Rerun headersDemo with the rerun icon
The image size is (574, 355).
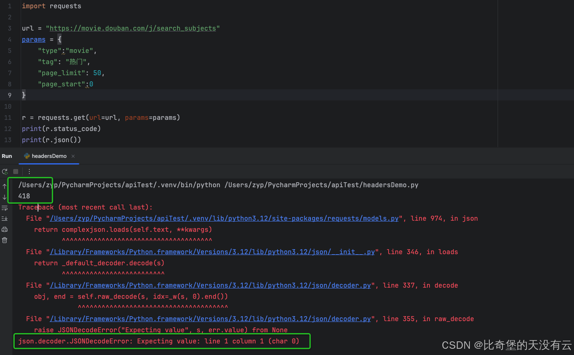[5, 172]
